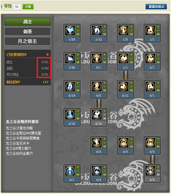This screenshot has width=171, height=194.
Task: Click the green 计算 button
Action: 28,6
